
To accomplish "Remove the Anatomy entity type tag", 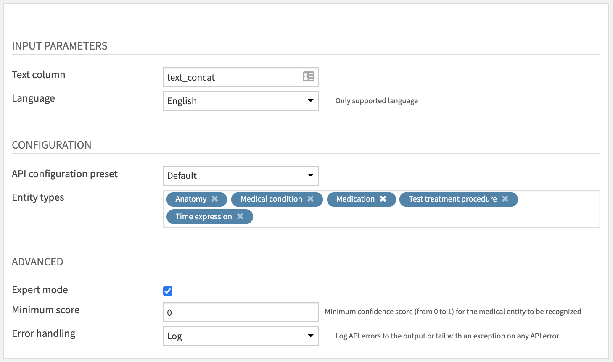I will click(x=215, y=199).
